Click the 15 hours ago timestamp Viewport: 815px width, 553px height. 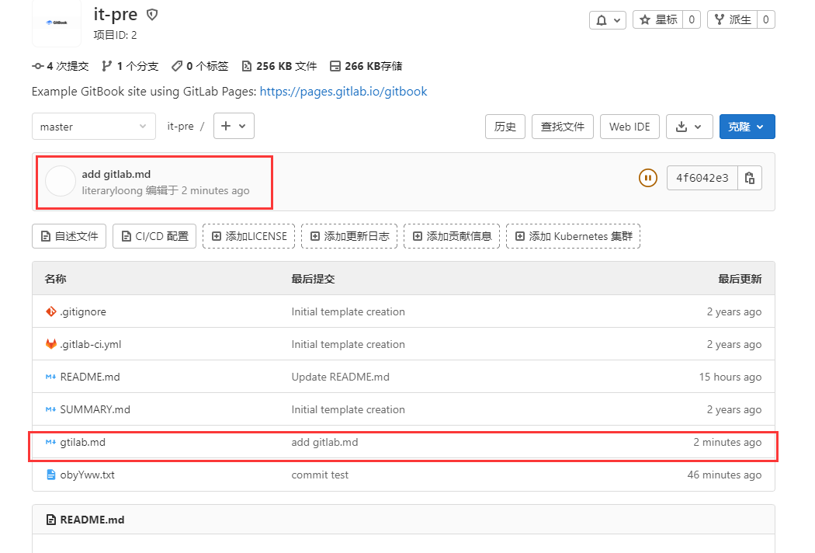pos(730,377)
